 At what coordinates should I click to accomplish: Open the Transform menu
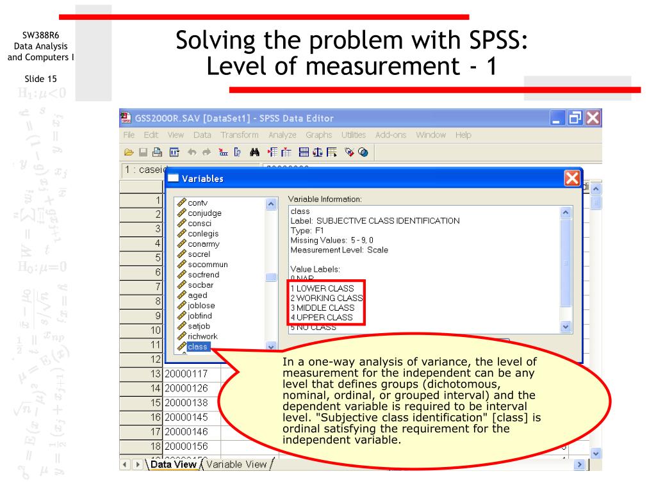coord(240,135)
